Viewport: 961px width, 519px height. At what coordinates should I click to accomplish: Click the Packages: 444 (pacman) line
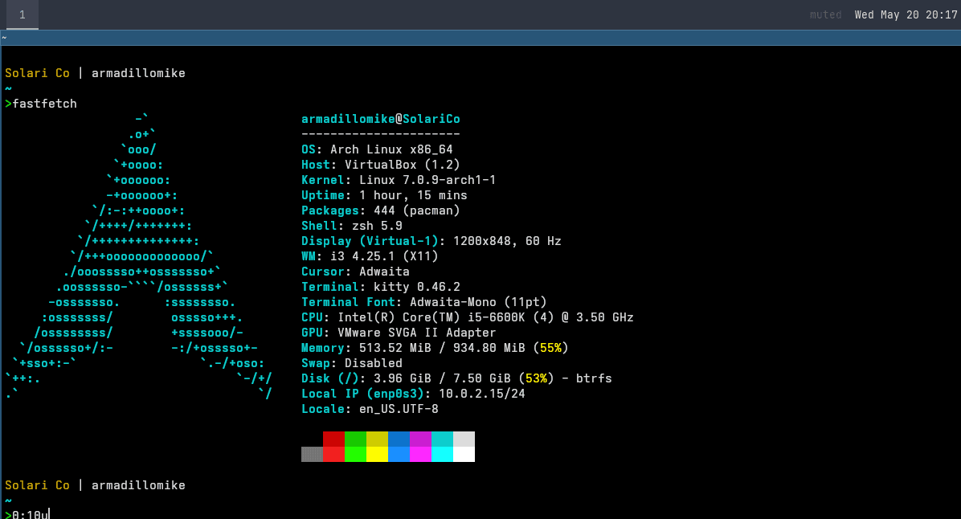point(381,210)
